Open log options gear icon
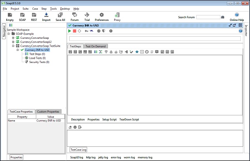250x161 pixels. (75, 127)
